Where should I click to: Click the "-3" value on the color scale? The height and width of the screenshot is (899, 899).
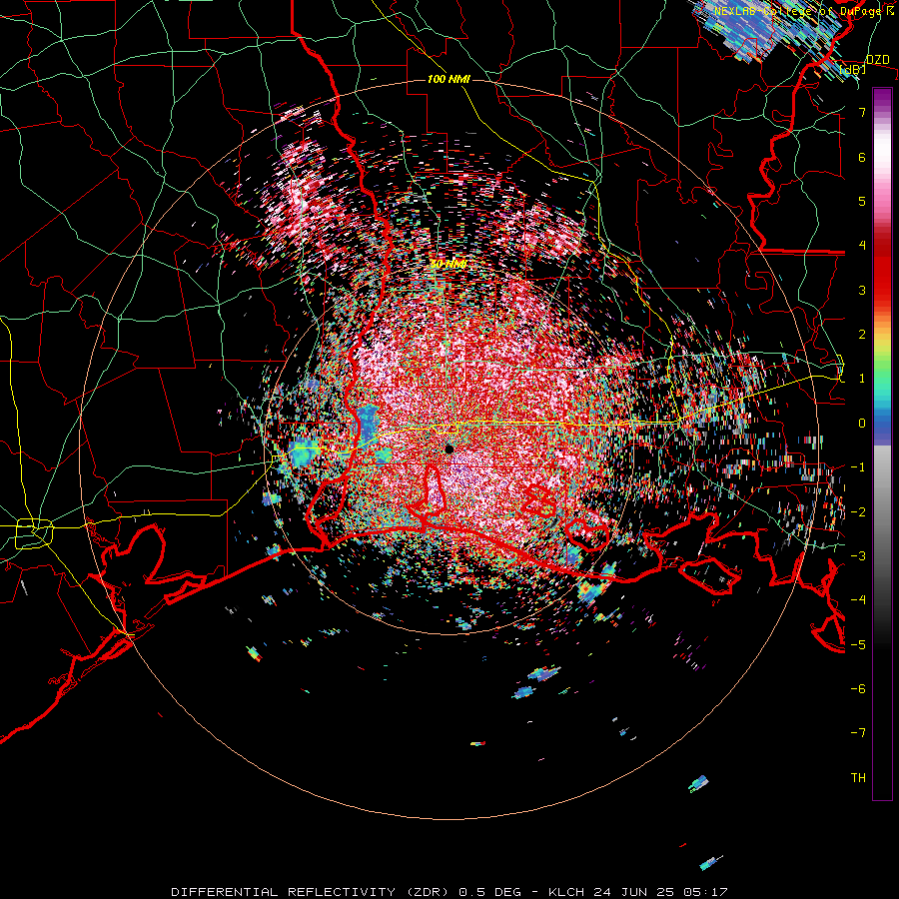tap(858, 556)
